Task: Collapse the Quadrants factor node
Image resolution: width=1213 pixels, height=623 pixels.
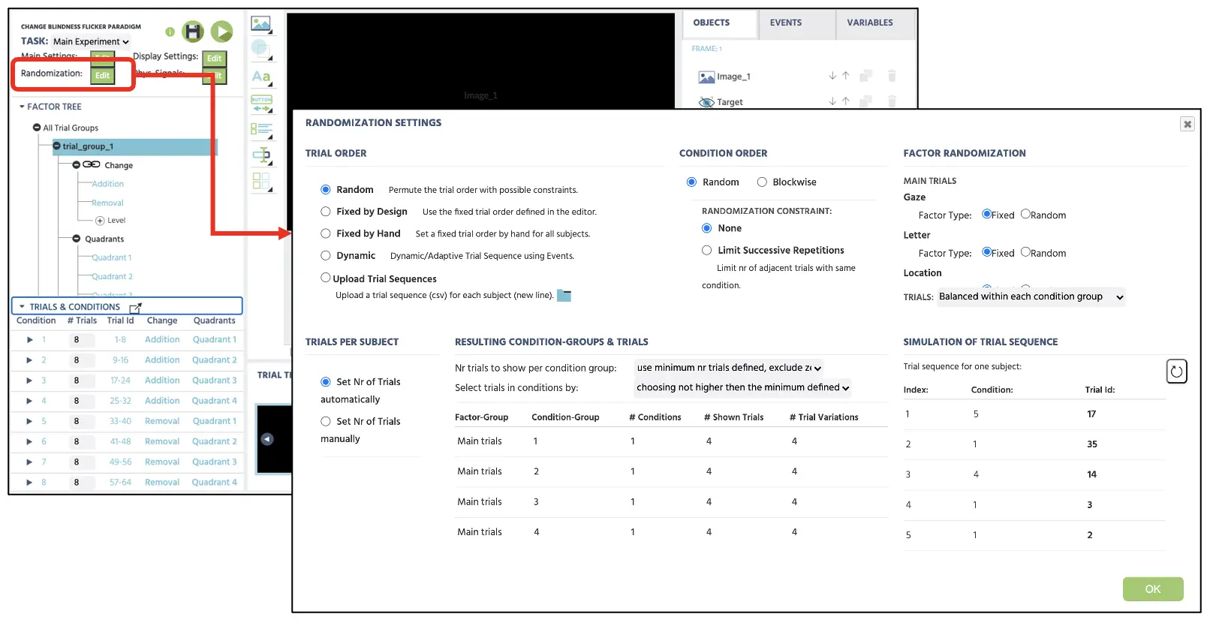Action: (x=76, y=239)
